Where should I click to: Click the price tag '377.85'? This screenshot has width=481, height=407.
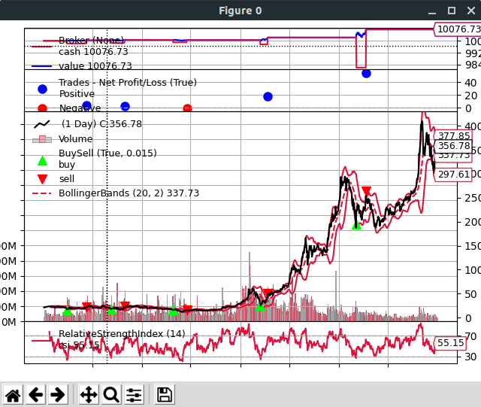454,135
